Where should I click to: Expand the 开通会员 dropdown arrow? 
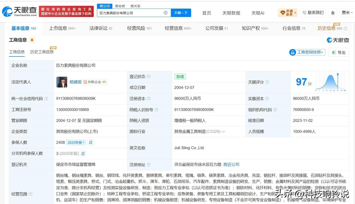click(x=295, y=13)
